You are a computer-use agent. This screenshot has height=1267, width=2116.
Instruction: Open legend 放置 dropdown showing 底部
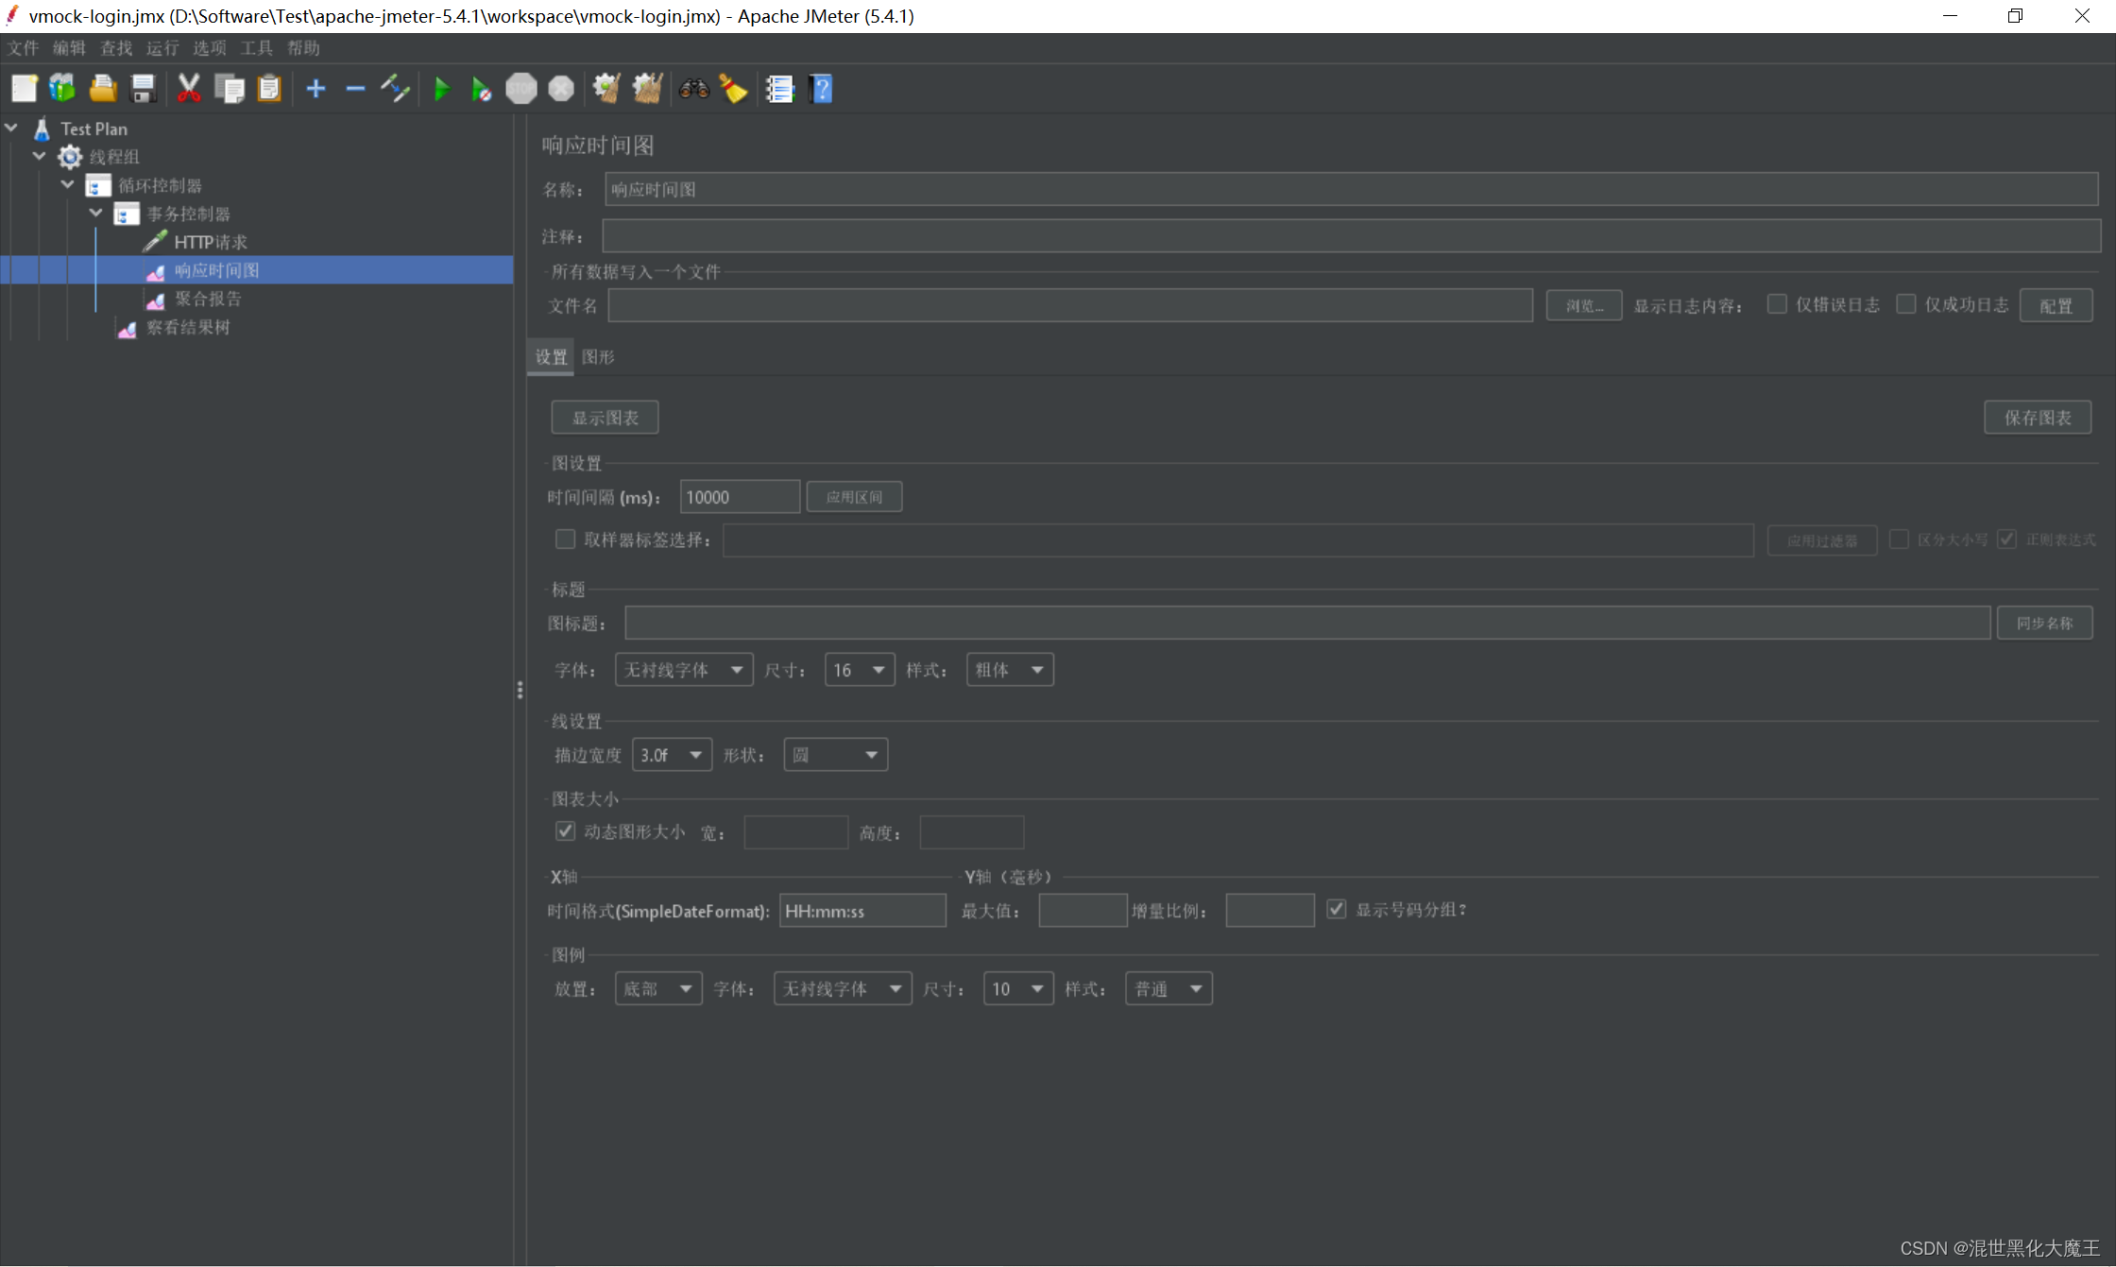[658, 989]
